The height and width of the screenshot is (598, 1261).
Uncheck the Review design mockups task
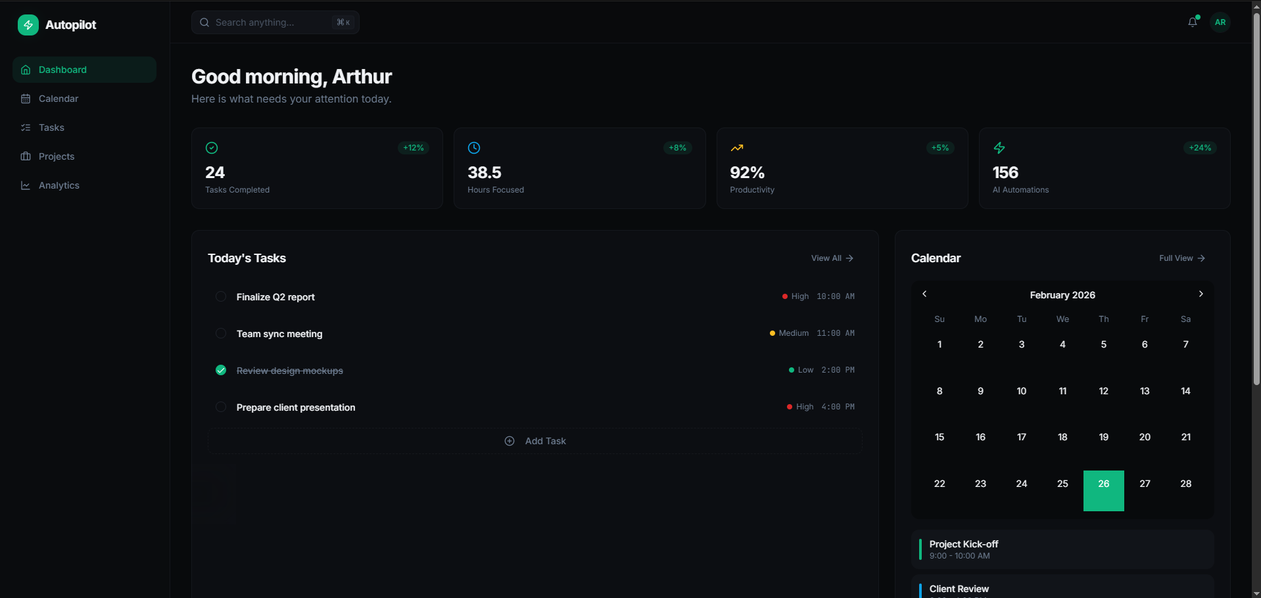coord(221,370)
